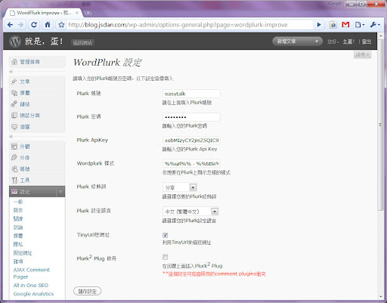Open the Links chain sidebar item
This screenshot has height=303, width=387.
(37, 104)
